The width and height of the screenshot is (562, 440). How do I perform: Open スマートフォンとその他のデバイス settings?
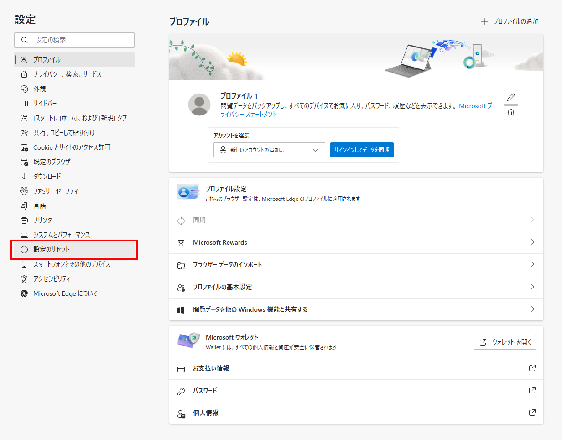[75, 264]
